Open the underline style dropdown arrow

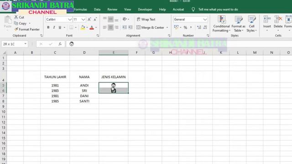64,27
